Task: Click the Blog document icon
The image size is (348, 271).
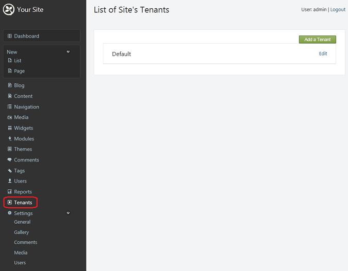Action: [x=10, y=85]
